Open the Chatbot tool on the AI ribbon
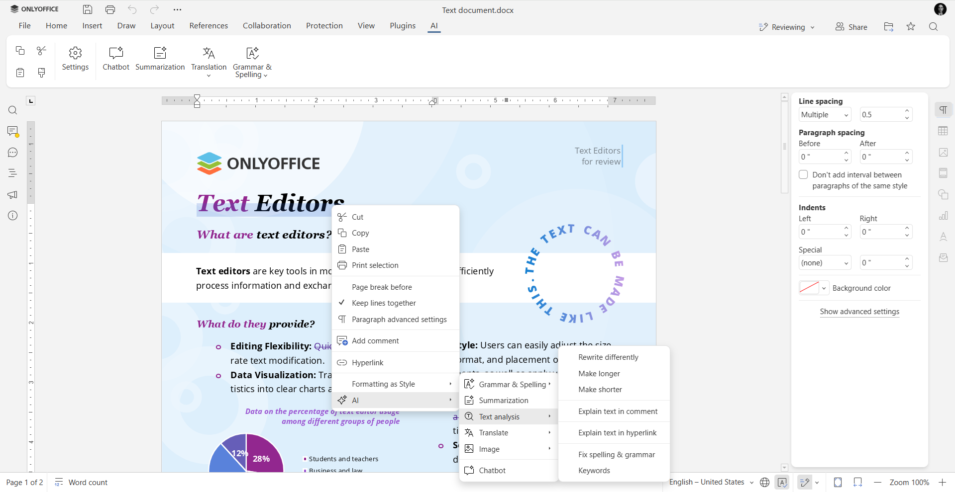Screen dimensions: 955x492 tap(115, 58)
